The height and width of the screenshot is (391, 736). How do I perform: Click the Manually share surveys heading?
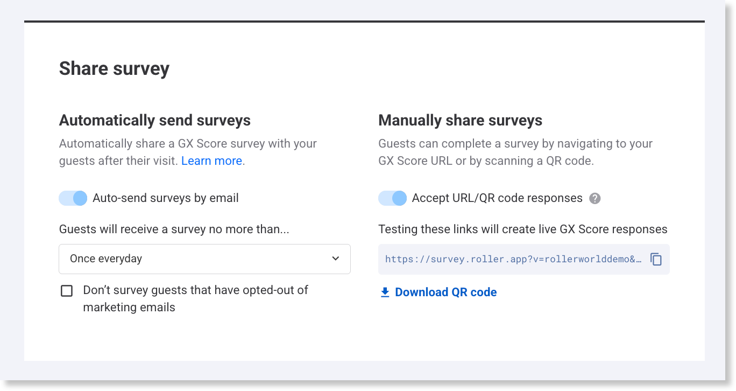coord(460,120)
